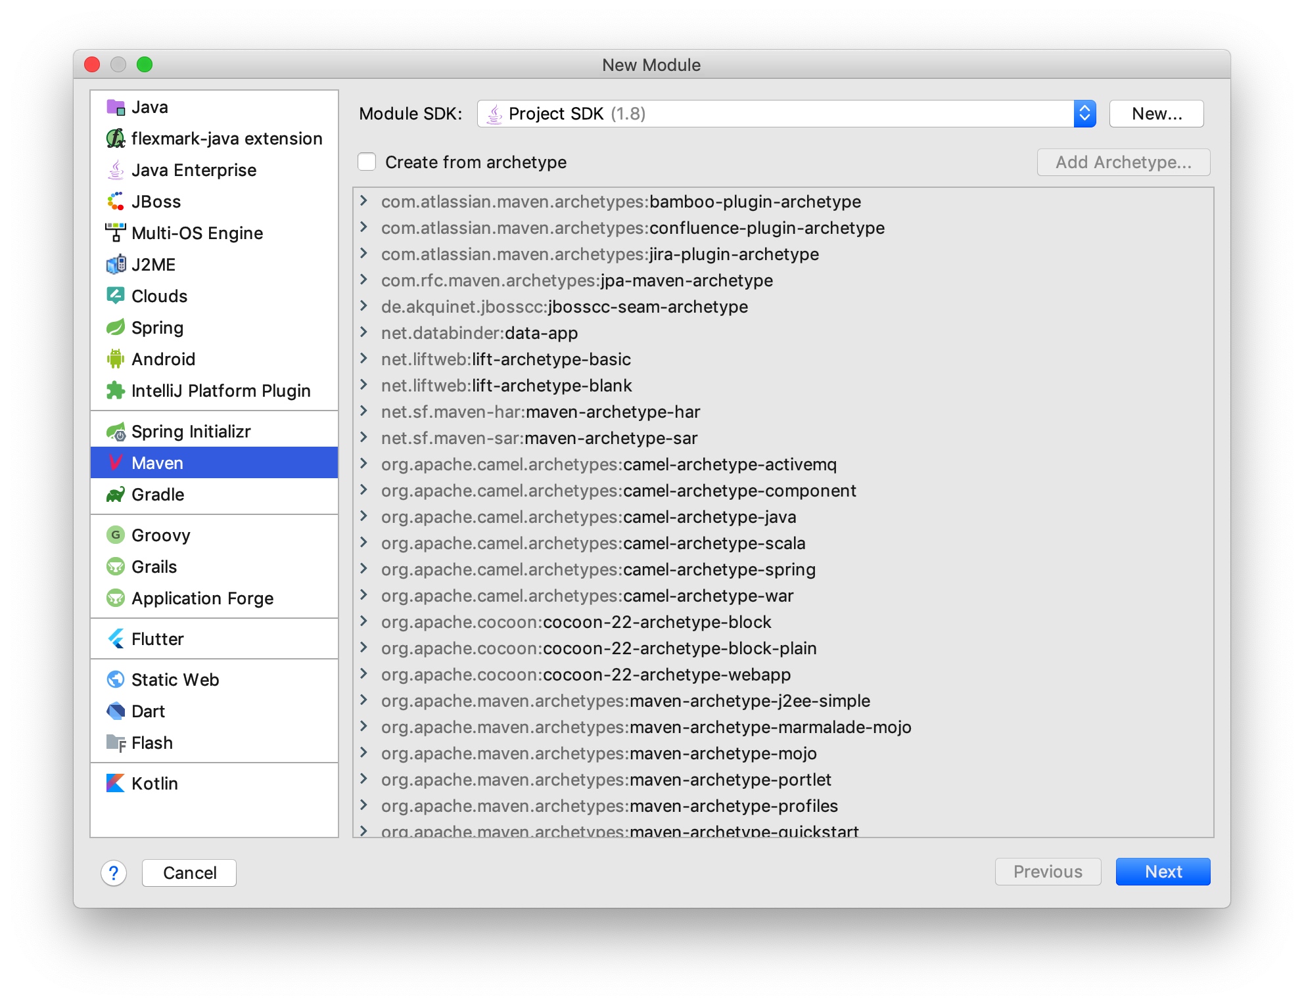Choose Static Web in module list
Viewport: 1304px width, 1005px height.
click(x=175, y=680)
